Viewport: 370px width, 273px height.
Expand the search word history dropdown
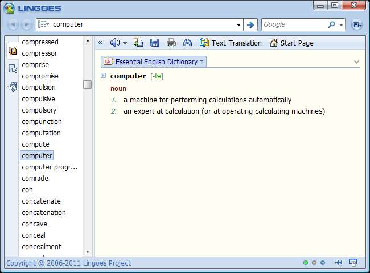point(239,24)
